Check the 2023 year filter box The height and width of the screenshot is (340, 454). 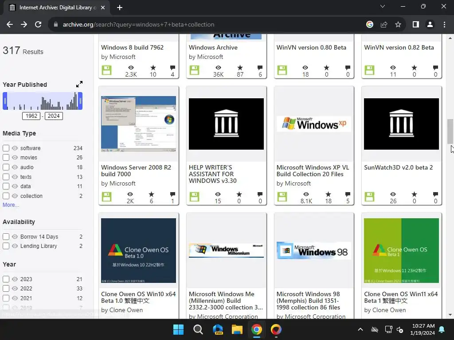point(6,279)
